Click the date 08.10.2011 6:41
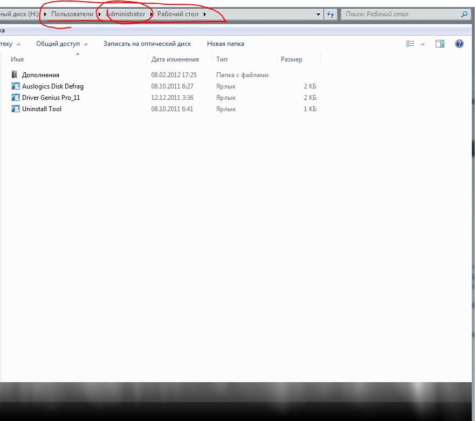 click(172, 108)
